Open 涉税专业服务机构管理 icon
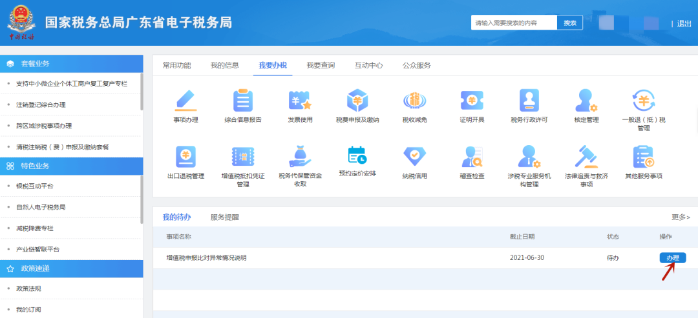 [529, 157]
